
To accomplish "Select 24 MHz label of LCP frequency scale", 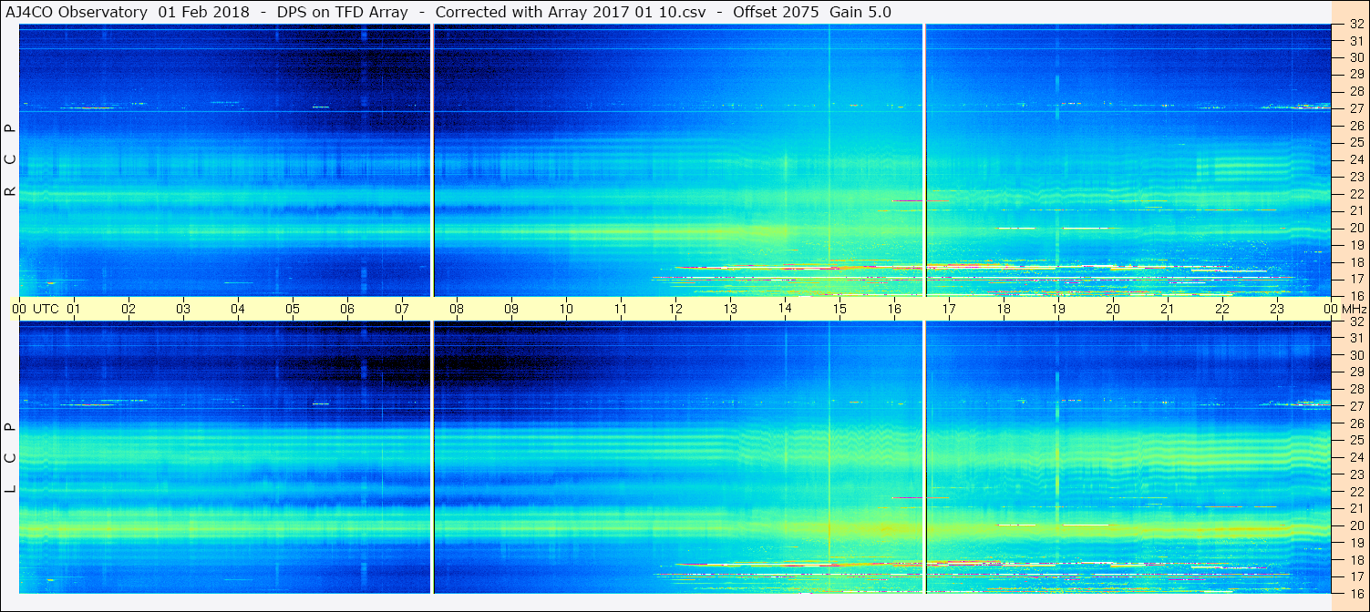I will (1355, 457).
